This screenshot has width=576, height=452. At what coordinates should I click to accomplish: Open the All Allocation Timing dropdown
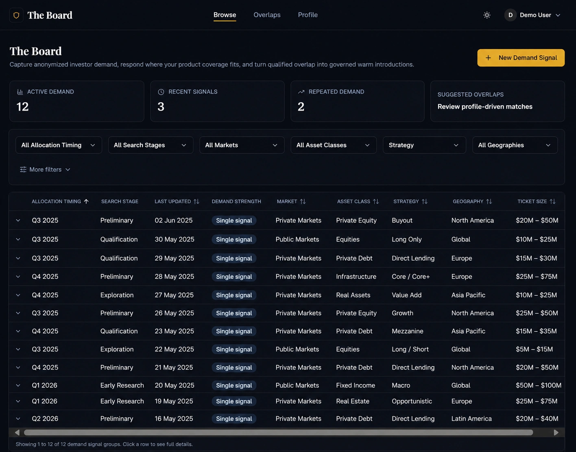pyautogui.click(x=59, y=145)
